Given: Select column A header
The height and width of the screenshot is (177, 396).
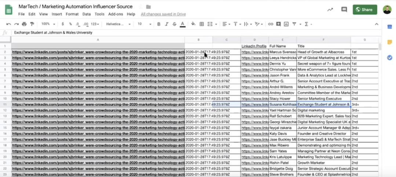Looking at the screenshot, I should 98,39.
